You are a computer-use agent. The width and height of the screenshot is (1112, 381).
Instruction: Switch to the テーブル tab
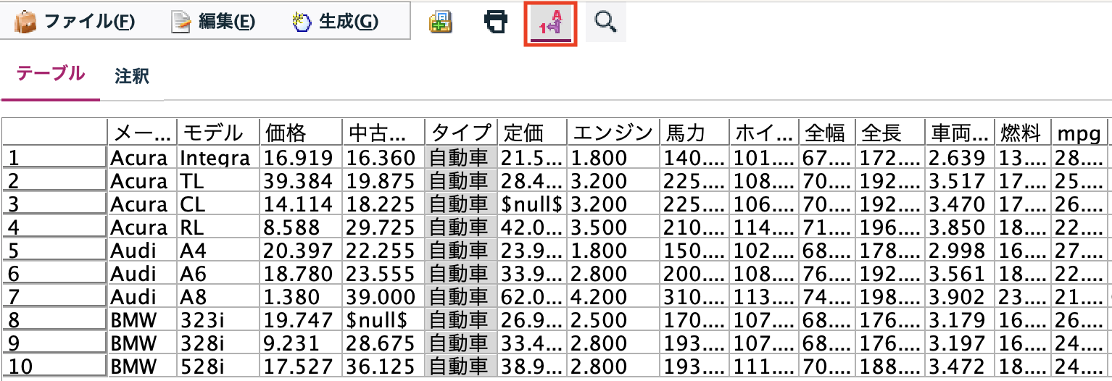point(51,73)
